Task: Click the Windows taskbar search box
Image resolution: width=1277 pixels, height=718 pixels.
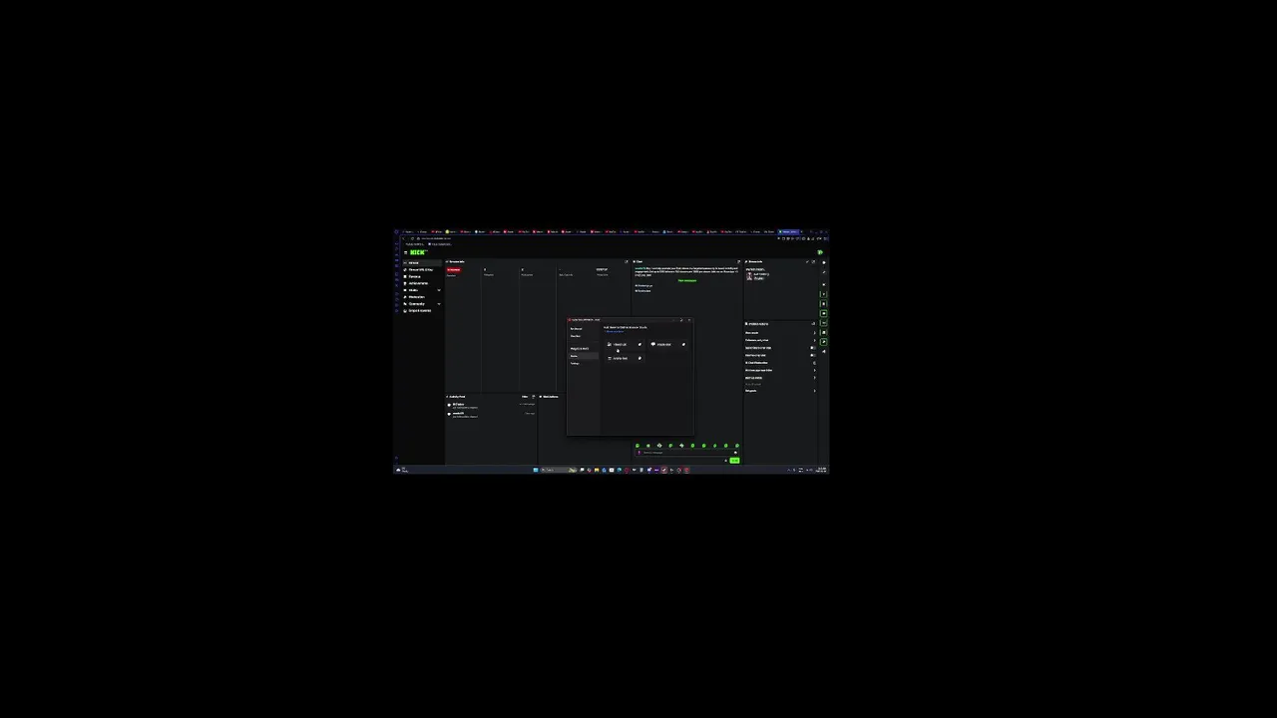Action: pyautogui.click(x=559, y=470)
